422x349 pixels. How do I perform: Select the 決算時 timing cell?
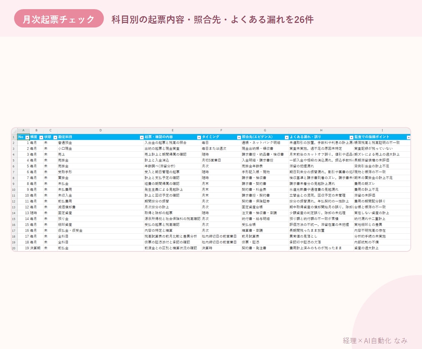[221, 248]
